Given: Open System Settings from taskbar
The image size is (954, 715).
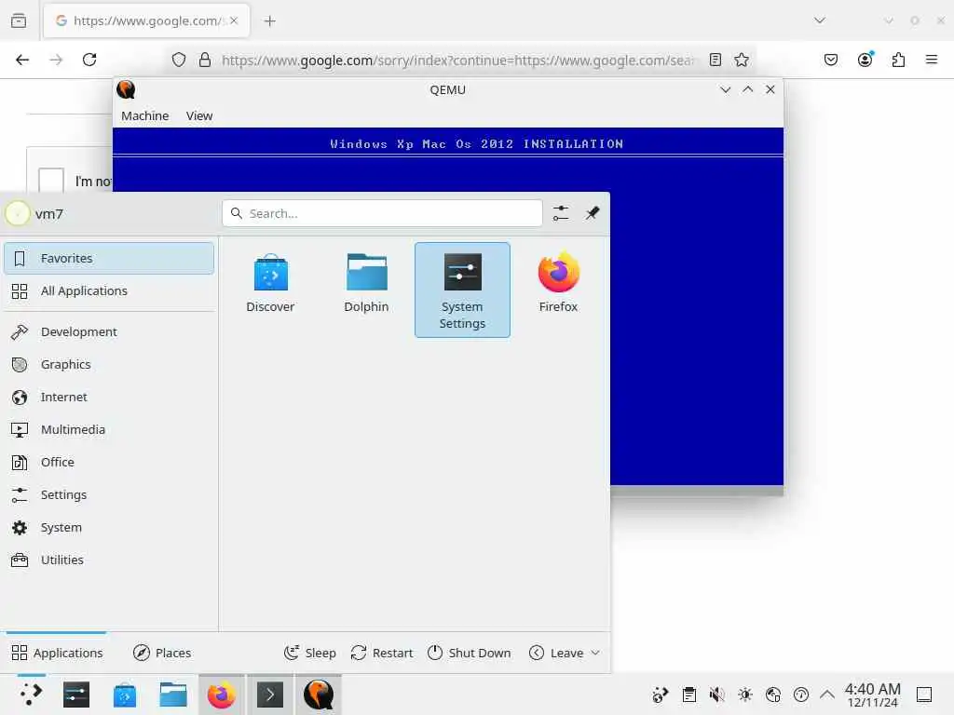Looking at the screenshot, I should [76, 695].
